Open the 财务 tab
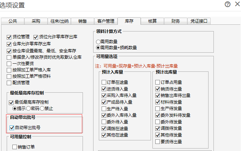241x151 pixels. pyautogui.click(x=175, y=21)
